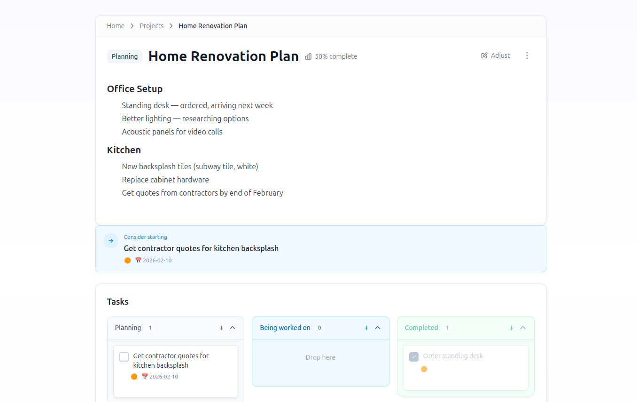Click Acoustic panels for video calls line
This screenshot has height=402, width=637.
coord(172,132)
